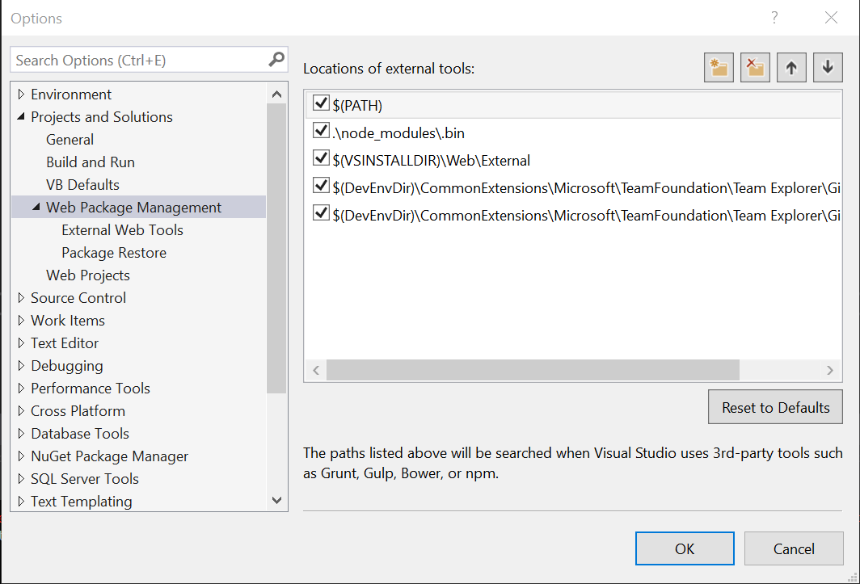860x584 pixels.
Task: Expand the Cross Platform node
Action: coord(21,410)
